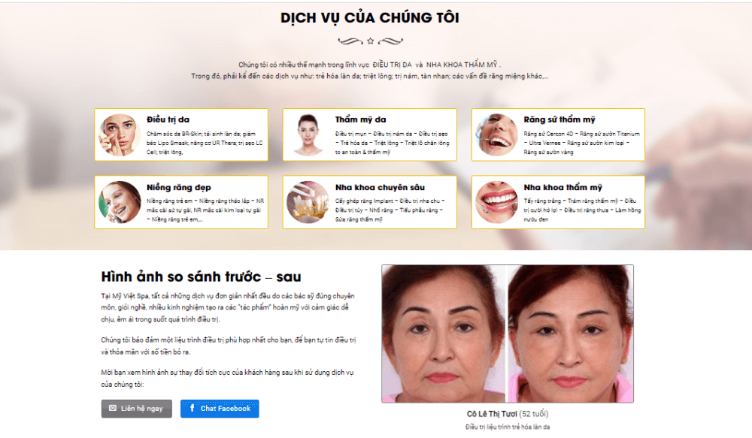
Task: Click the Facebook logo in the chat button
Action: [x=192, y=408]
